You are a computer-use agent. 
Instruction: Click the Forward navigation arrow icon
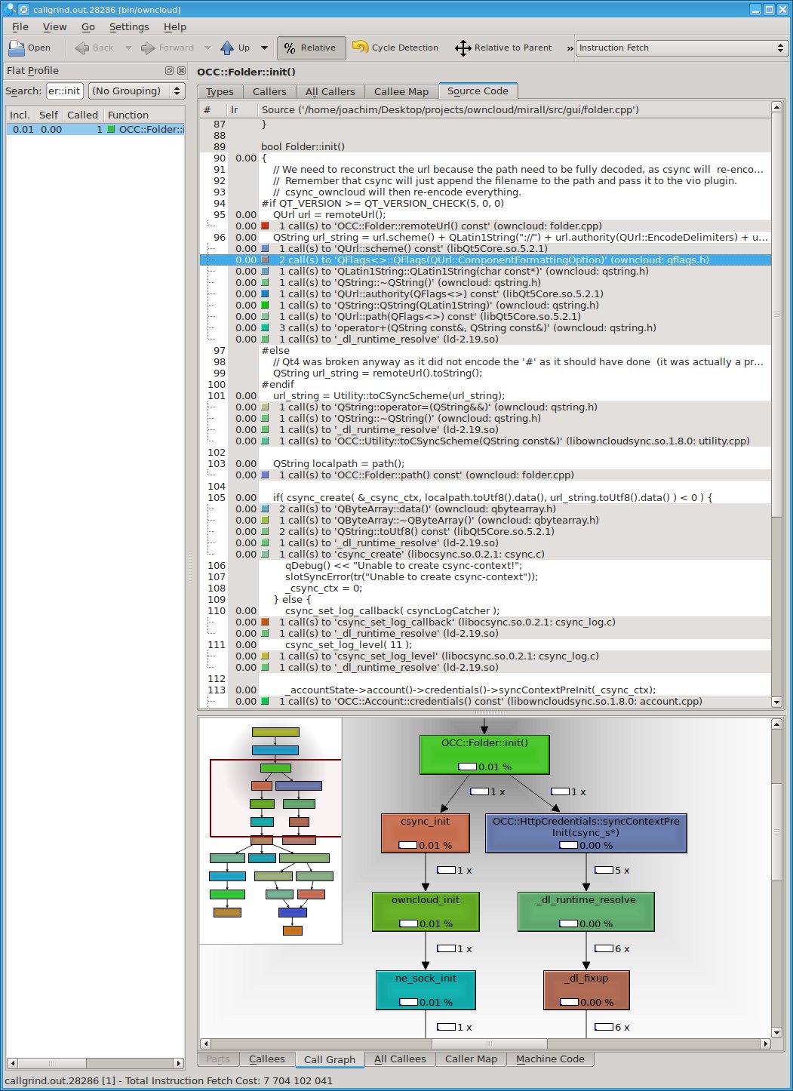pyautogui.click(x=148, y=48)
